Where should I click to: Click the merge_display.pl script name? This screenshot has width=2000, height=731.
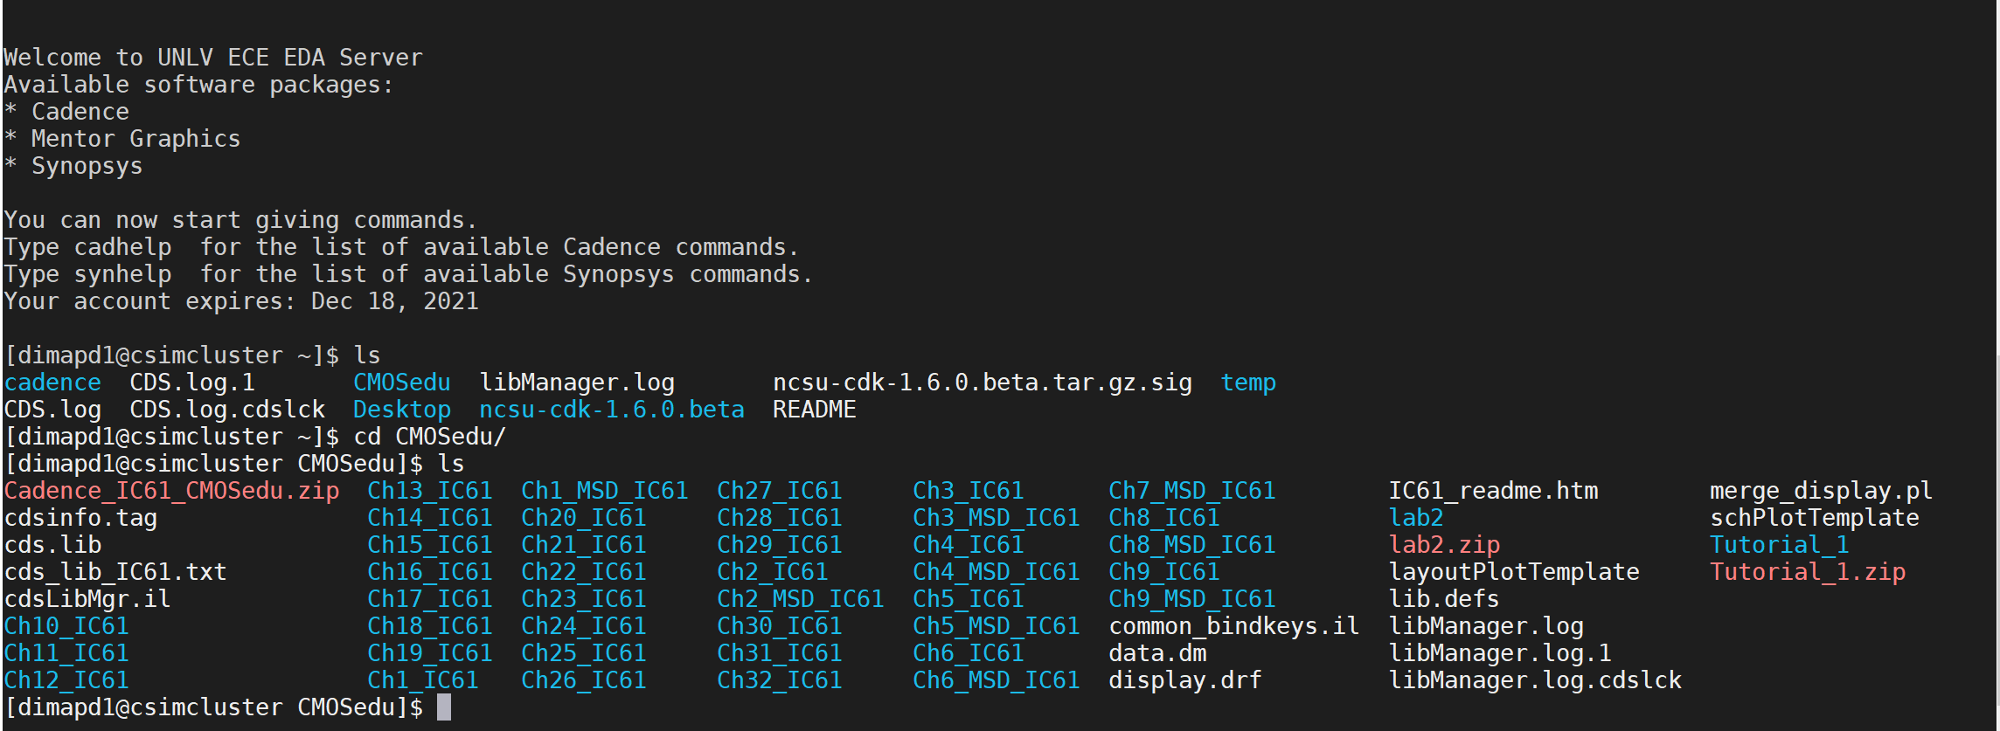pyautogui.click(x=1821, y=491)
